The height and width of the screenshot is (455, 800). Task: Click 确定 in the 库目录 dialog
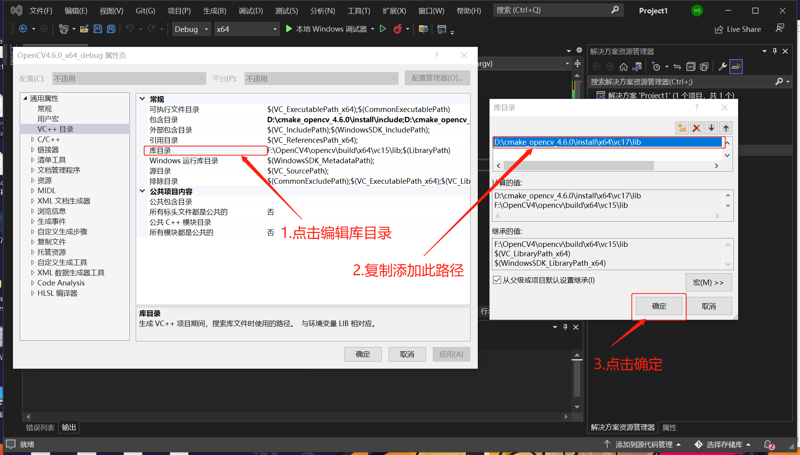659,306
